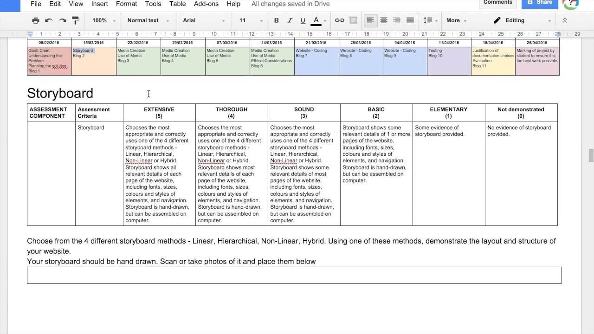
Task: Click the 15/02/2016 Storyboard cell
Action: click(94, 61)
